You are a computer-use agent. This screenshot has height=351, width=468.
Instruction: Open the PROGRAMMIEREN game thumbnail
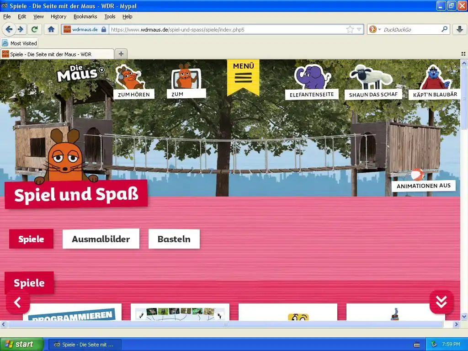[x=72, y=312]
